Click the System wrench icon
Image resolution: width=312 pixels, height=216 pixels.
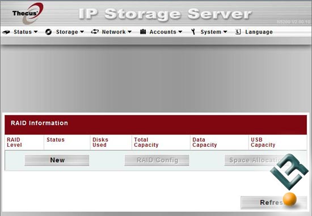(x=193, y=32)
